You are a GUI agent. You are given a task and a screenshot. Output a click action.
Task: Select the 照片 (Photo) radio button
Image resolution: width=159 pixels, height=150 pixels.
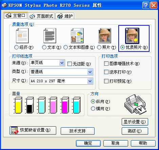tap(99, 47)
